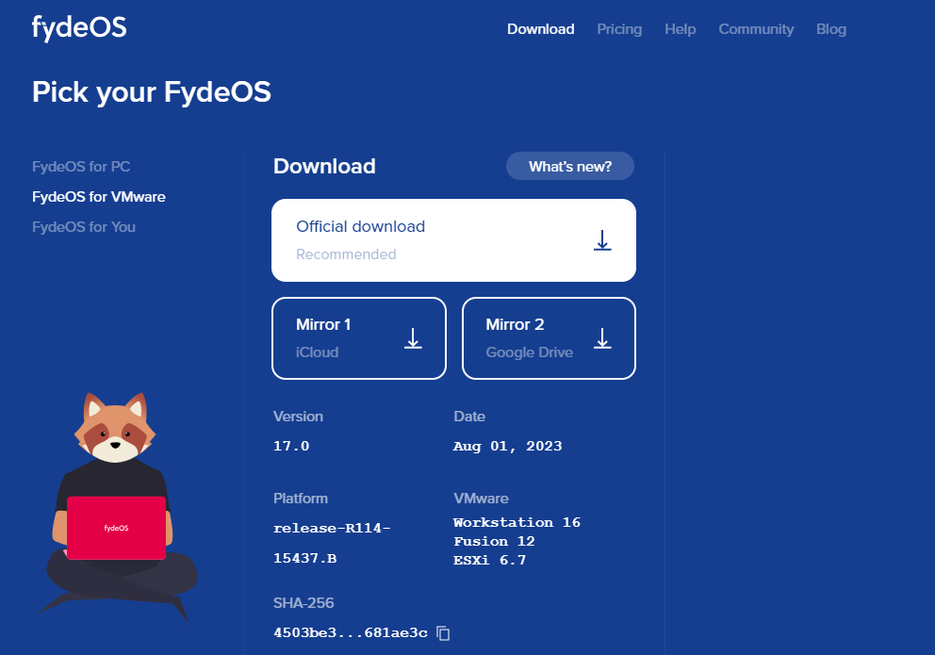Click the ESXi 6.7 text

coord(489,560)
